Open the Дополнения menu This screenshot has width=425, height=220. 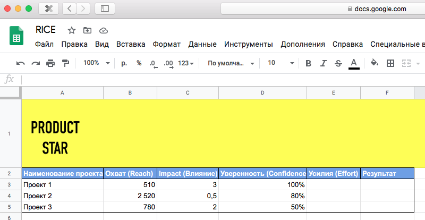click(303, 44)
